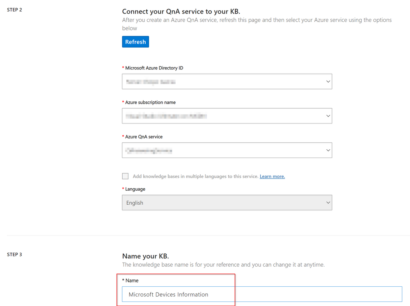
Task: Click the 'Azure subscription name' field label
Action: click(x=150, y=103)
